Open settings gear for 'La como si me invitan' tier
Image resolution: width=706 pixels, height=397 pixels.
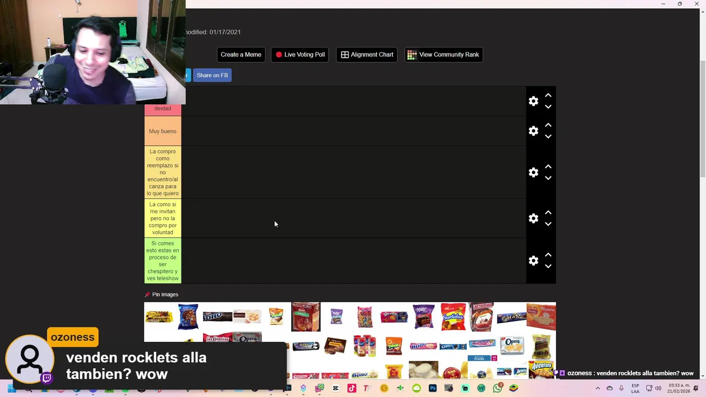[533, 218]
